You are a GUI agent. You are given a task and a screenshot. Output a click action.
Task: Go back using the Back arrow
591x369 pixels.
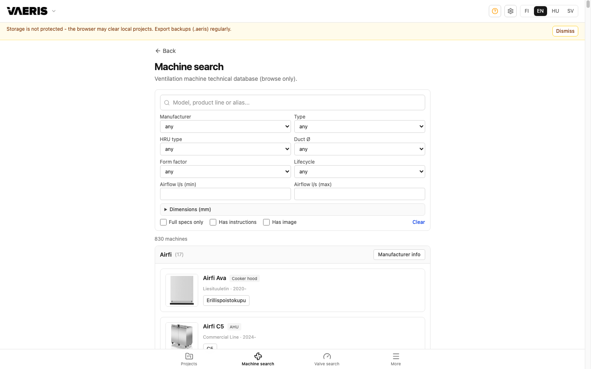click(165, 51)
